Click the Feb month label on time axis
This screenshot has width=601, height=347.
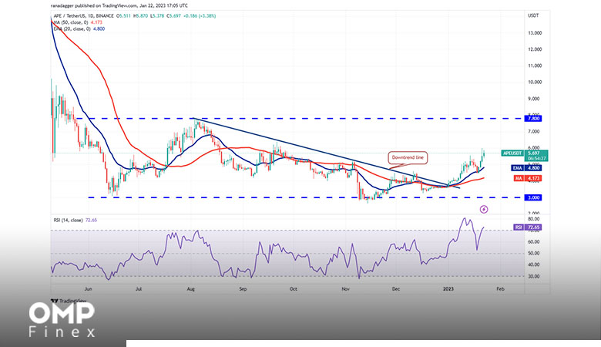500,288
